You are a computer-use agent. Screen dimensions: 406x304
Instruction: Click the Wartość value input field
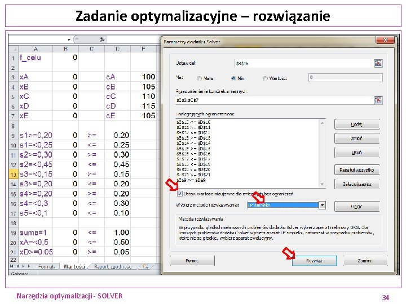pyautogui.click(x=346, y=78)
